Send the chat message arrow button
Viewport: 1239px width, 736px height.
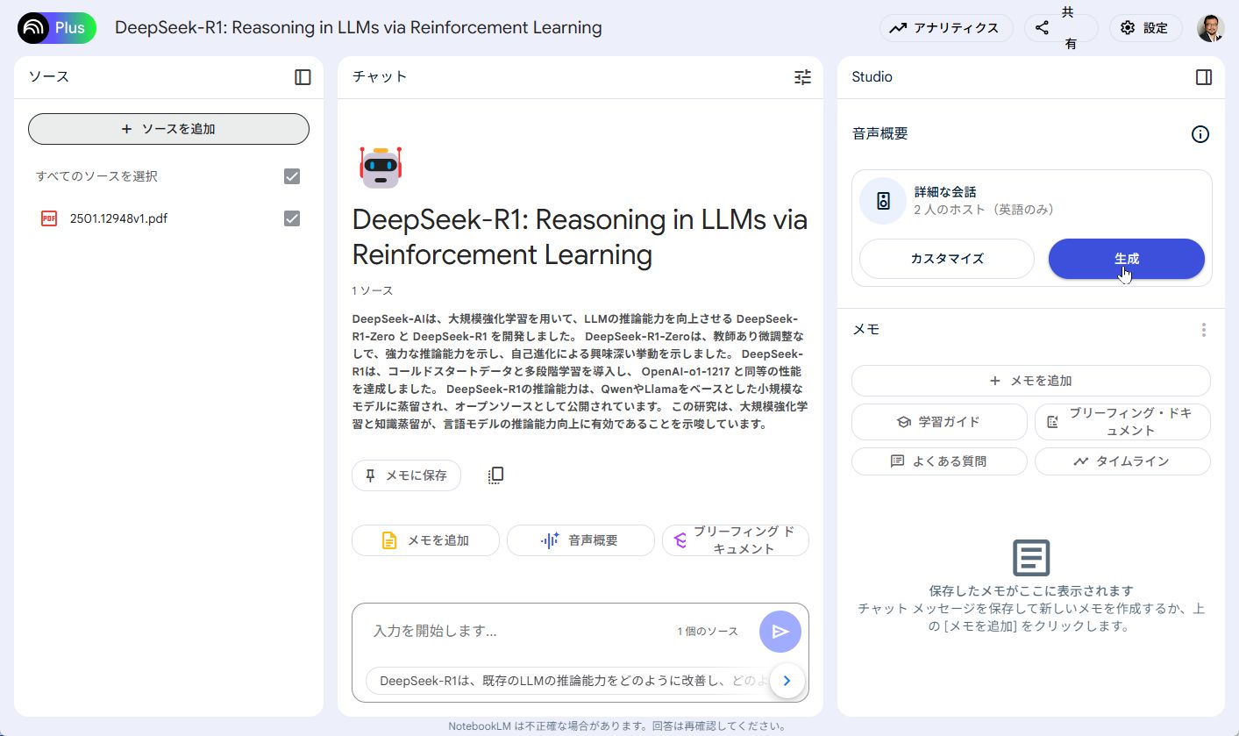(780, 632)
